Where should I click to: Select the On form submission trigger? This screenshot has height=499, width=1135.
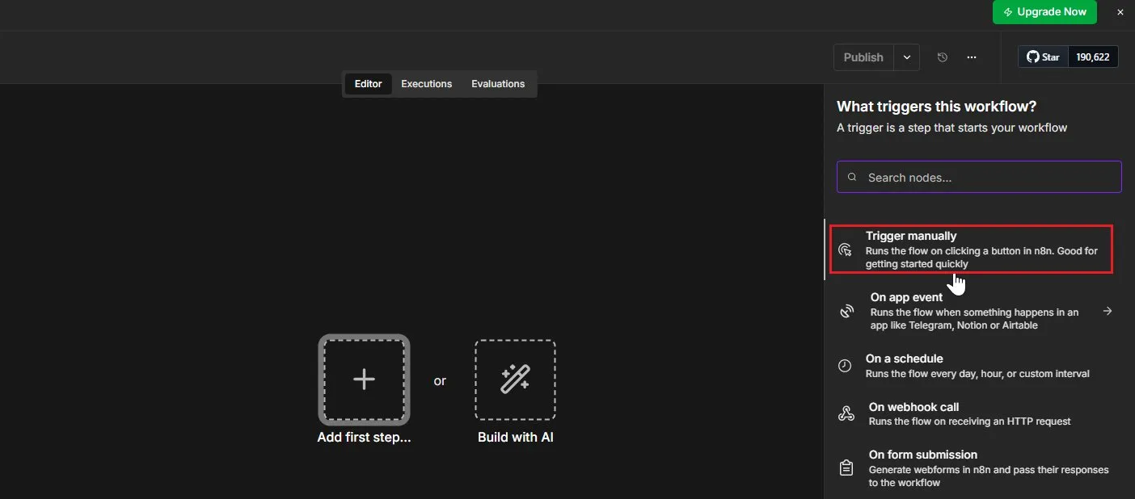pos(973,468)
